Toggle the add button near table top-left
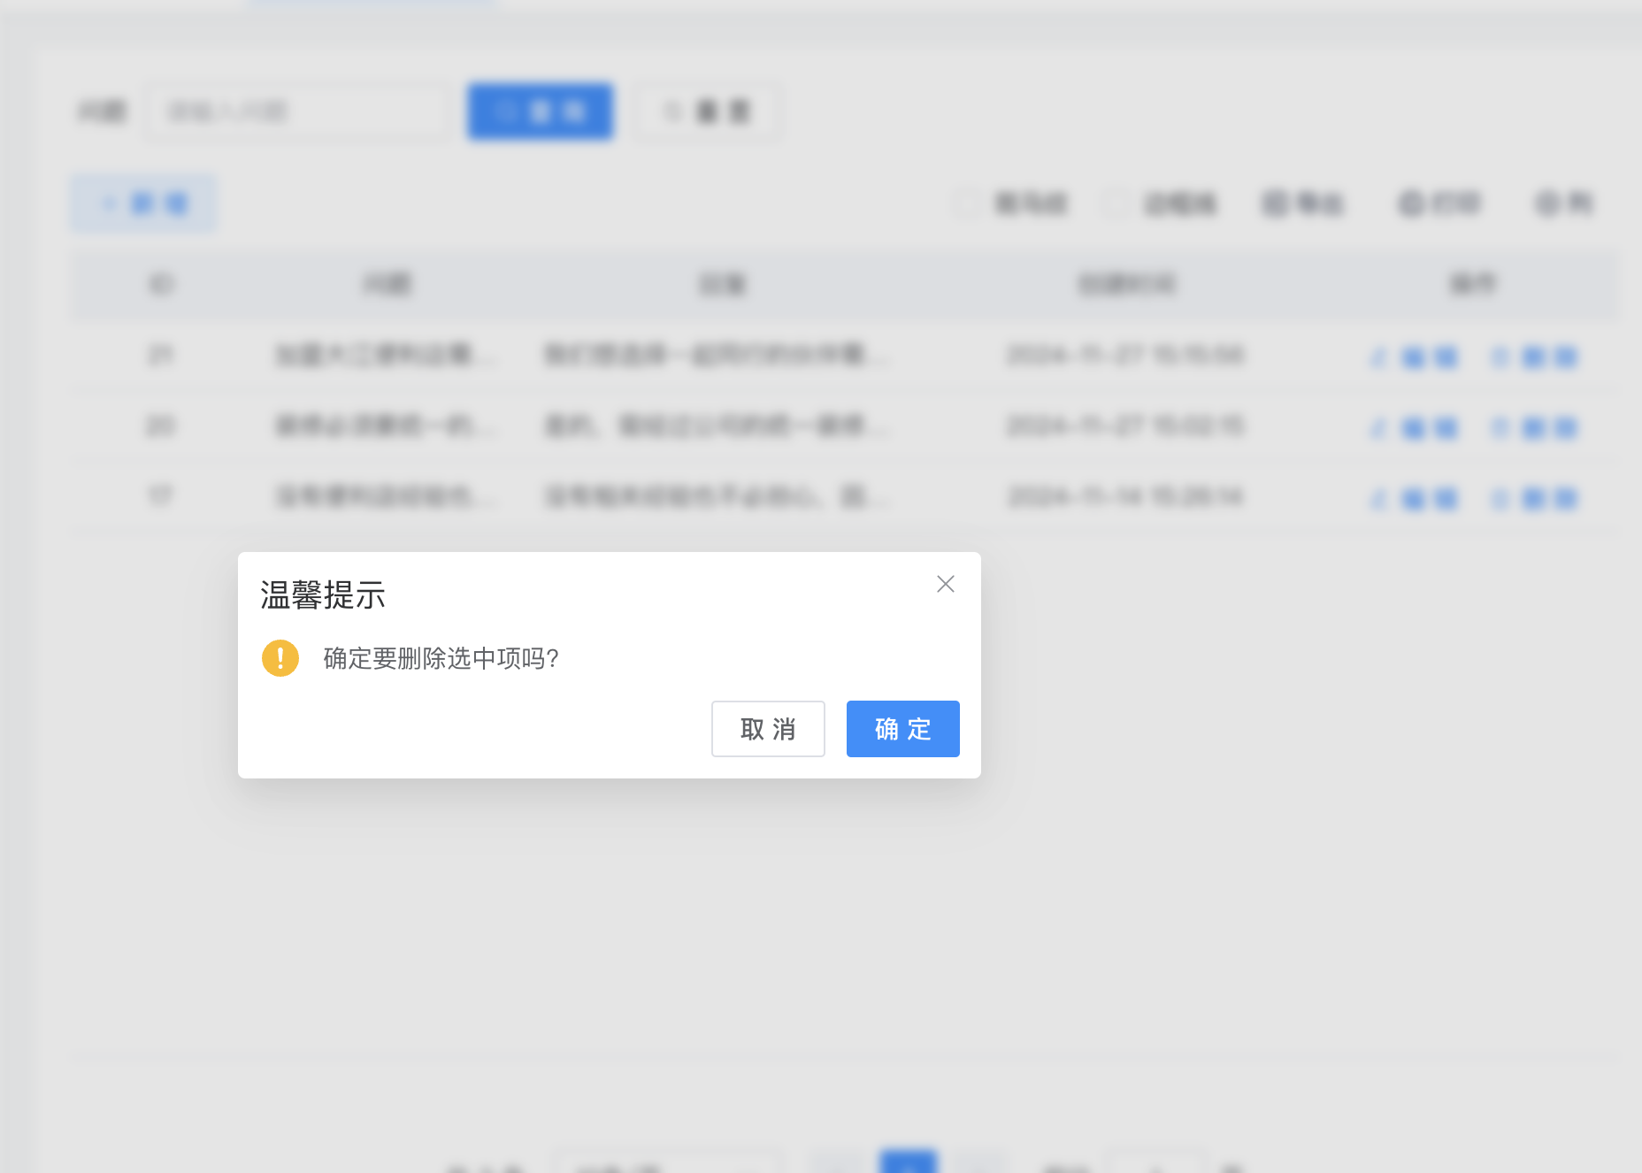1642x1173 pixels. 144,203
